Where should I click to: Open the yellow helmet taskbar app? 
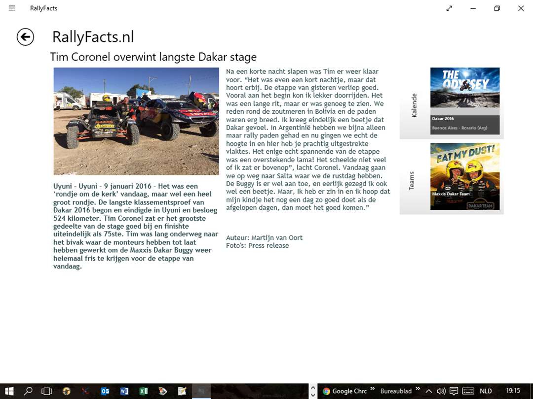coord(66,391)
